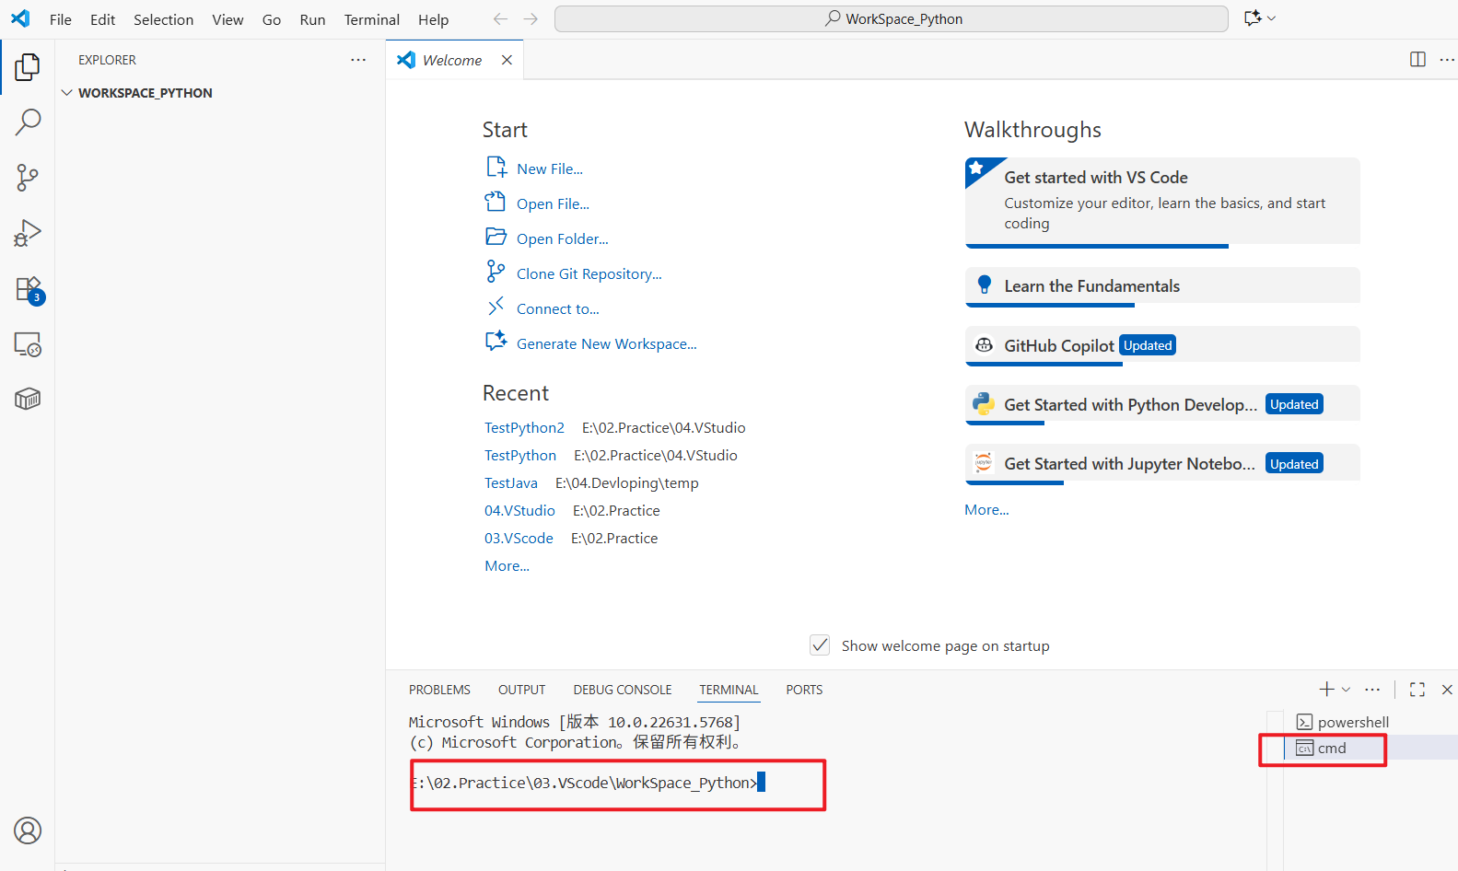Open recent folder 03.VScode
This screenshot has height=871, width=1458.
(519, 538)
